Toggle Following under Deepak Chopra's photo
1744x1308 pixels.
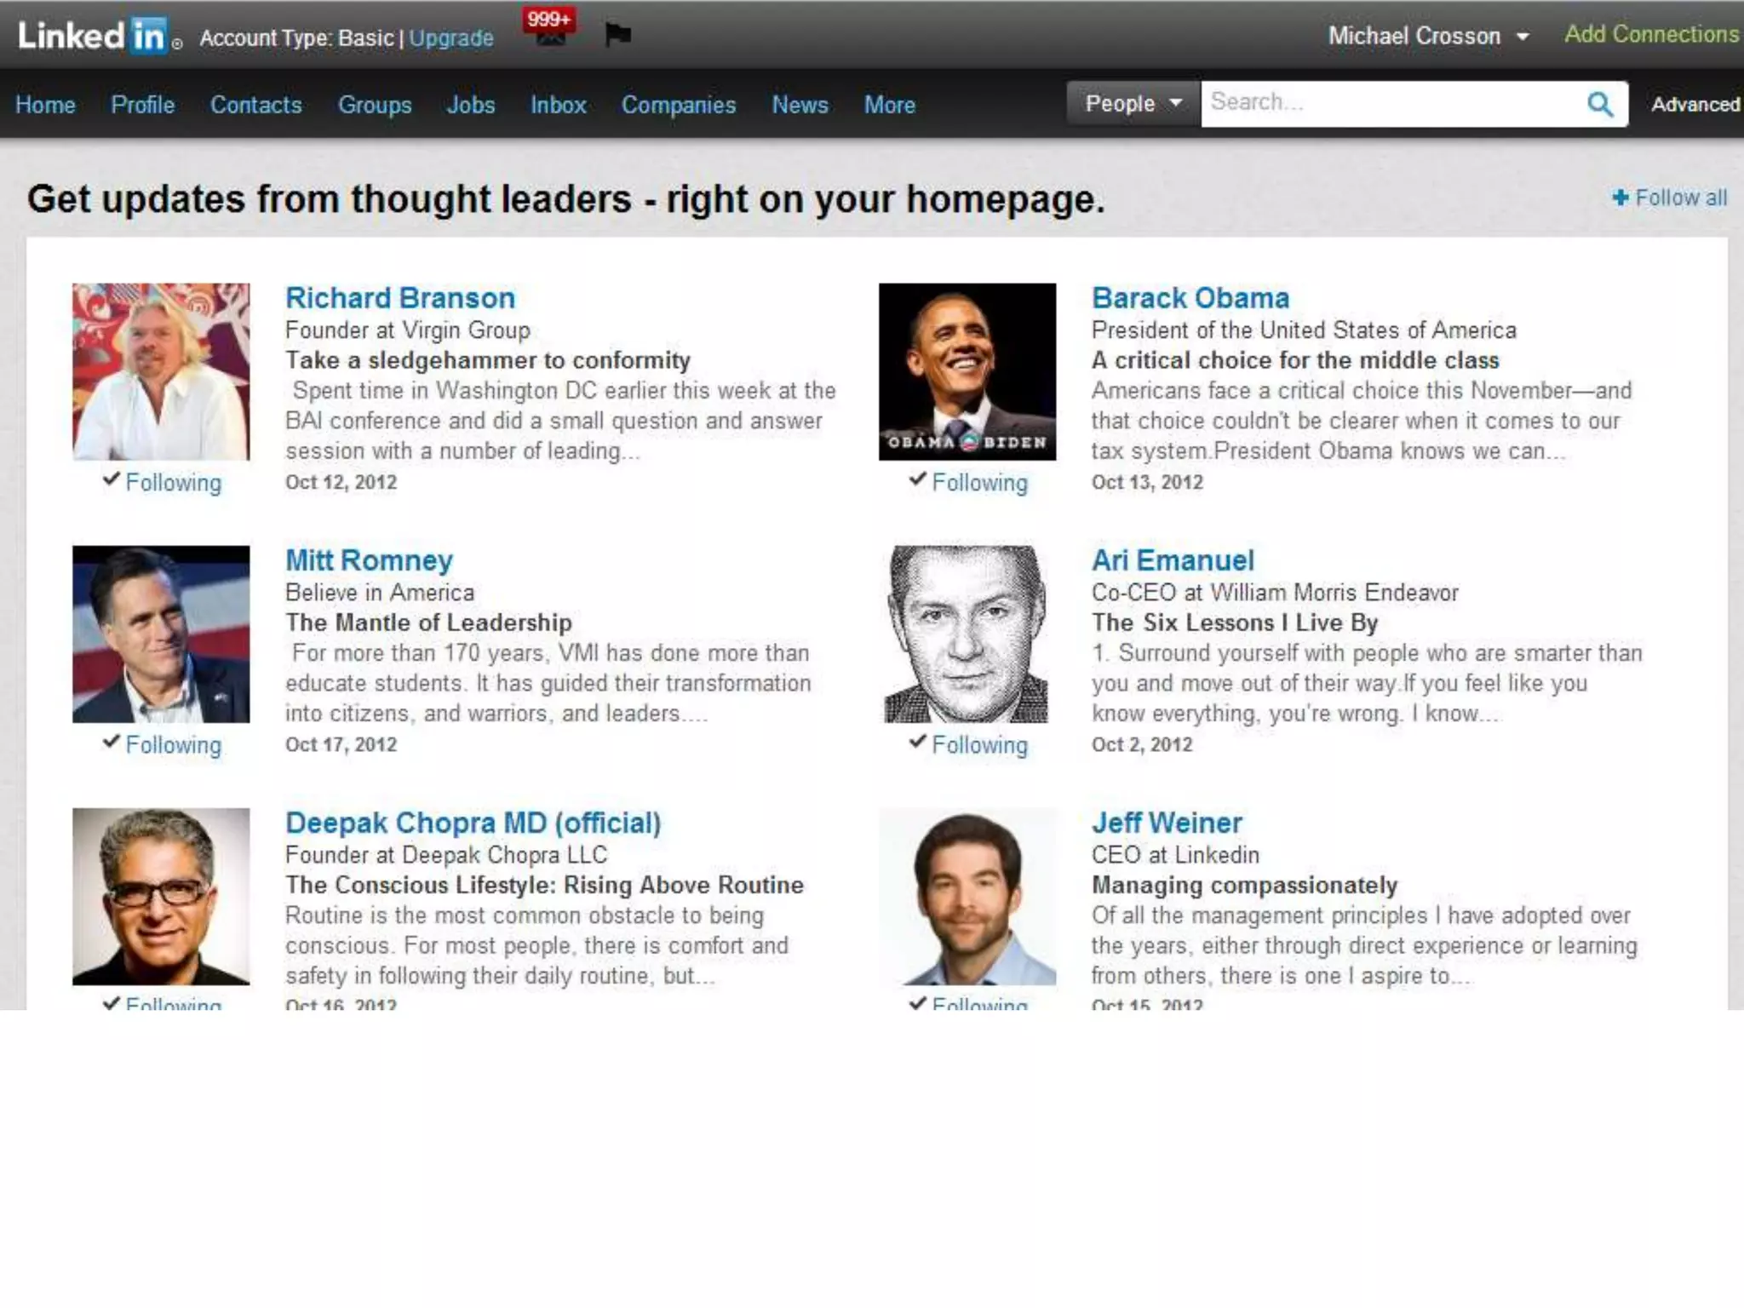coord(173,1004)
